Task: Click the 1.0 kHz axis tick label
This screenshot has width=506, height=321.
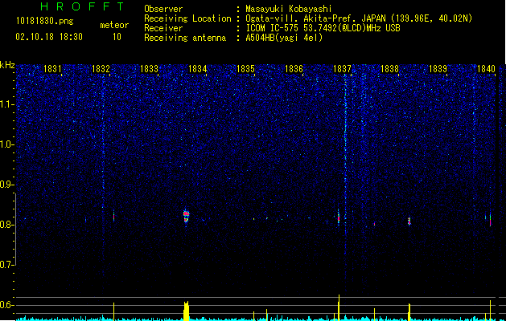Action: tap(6, 144)
